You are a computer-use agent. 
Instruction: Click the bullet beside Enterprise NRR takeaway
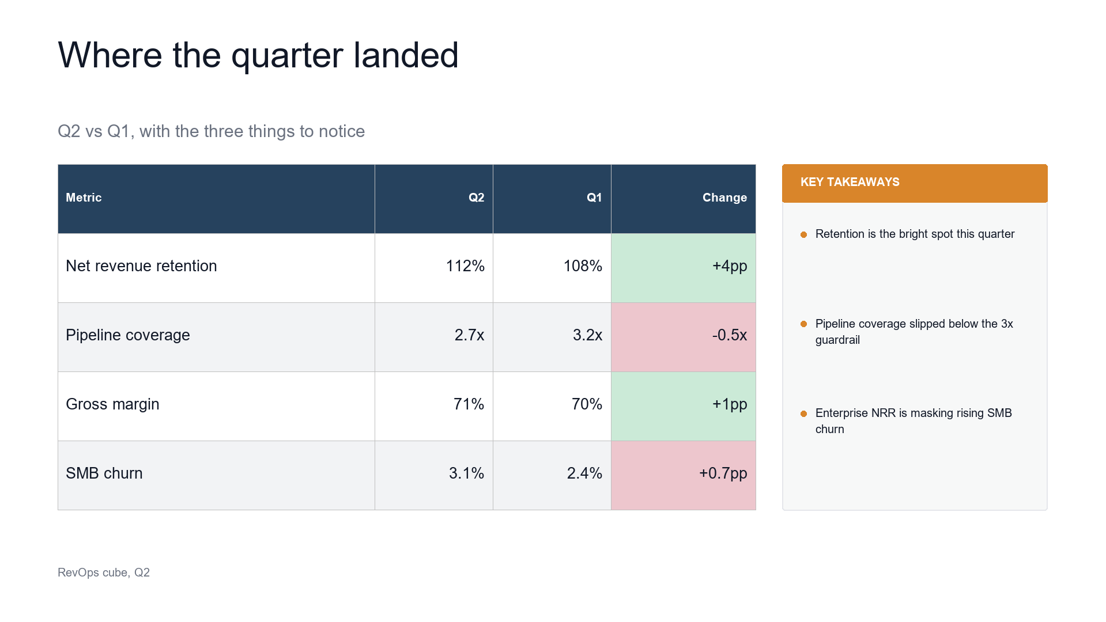tap(803, 414)
